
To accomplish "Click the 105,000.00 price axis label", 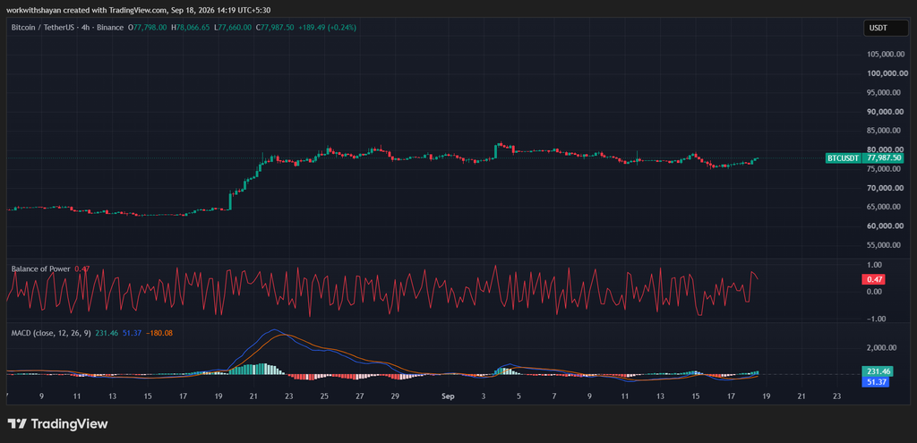I will pos(886,54).
